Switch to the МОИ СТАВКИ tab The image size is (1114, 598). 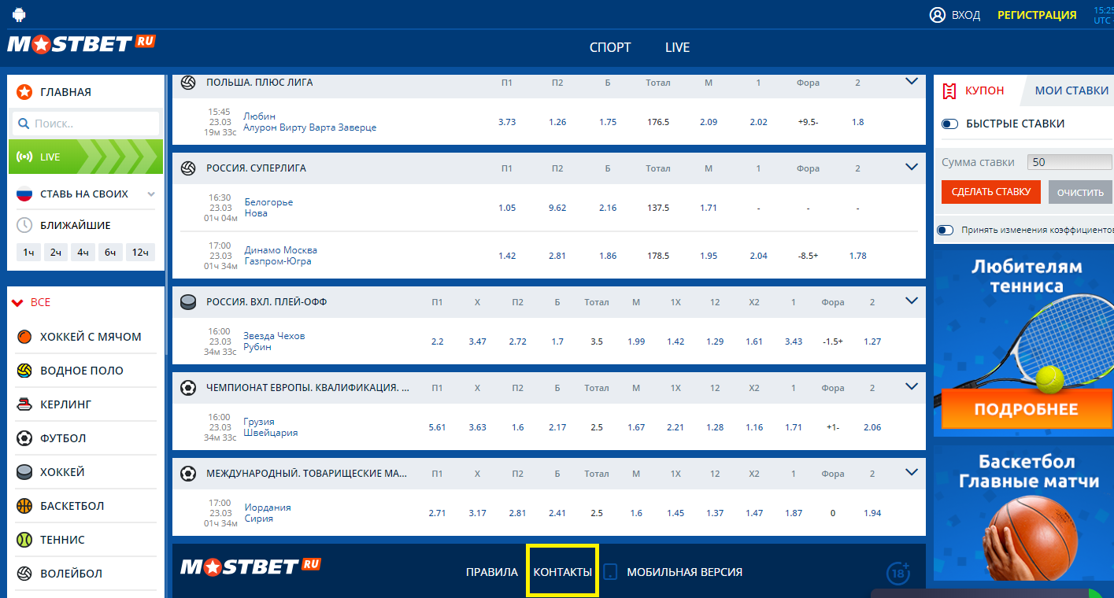point(1071,90)
